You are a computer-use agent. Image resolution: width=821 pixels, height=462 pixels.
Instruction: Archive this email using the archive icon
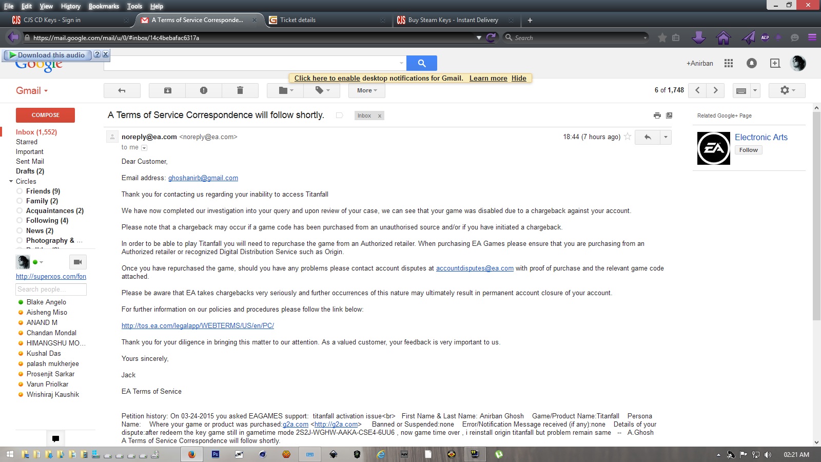[x=167, y=90]
